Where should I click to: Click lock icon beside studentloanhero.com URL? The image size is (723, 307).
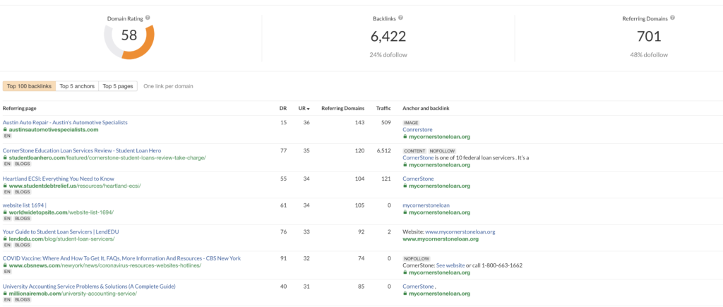tap(5, 158)
